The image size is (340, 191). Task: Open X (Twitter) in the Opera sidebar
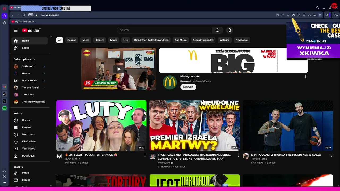point(4,101)
